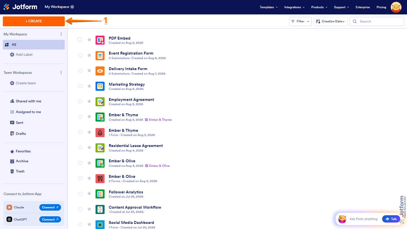Open the Support menu

341,7
